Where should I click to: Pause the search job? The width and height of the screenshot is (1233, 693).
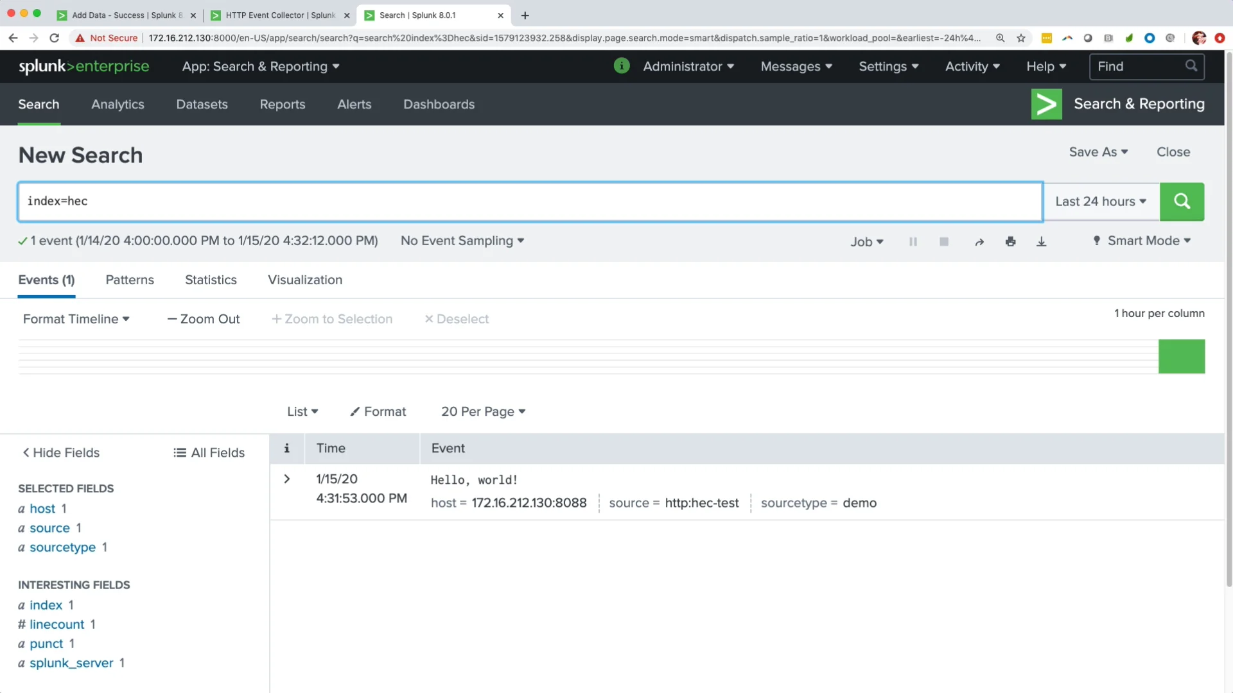click(x=913, y=242)
